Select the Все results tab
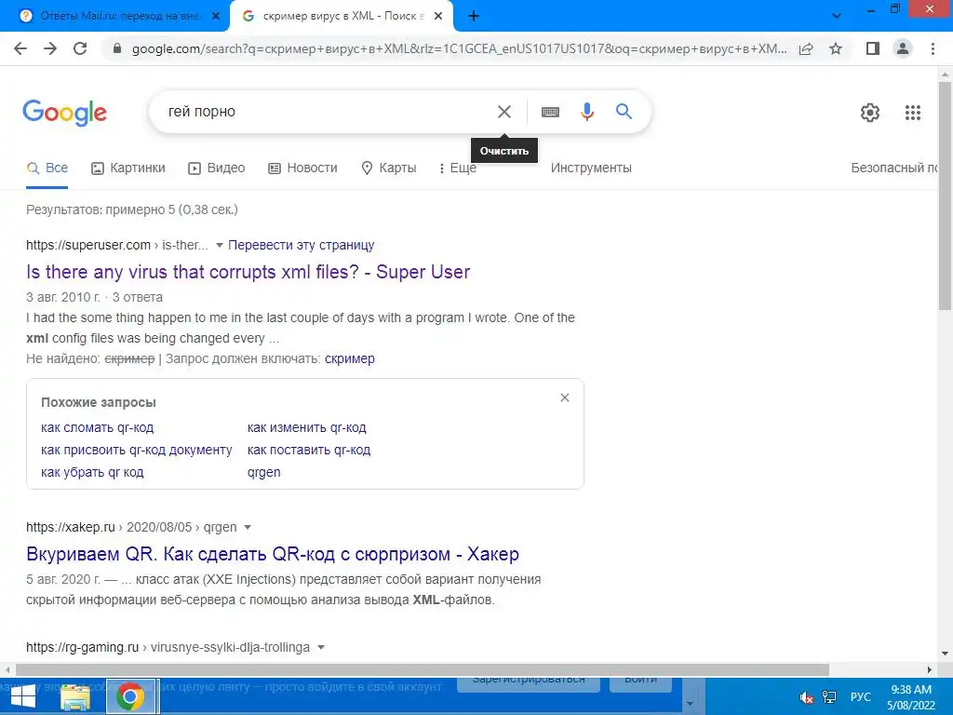 47,169
